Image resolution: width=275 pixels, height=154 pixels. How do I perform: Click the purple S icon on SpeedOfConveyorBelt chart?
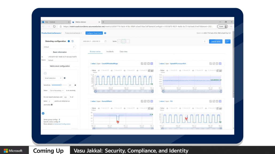pyautogui.click(x=220, y=64)
